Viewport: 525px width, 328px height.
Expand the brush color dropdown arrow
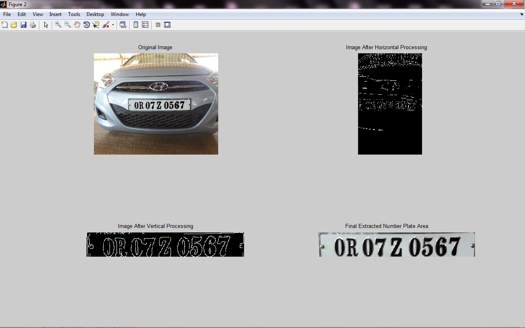[x=113, y=25]
